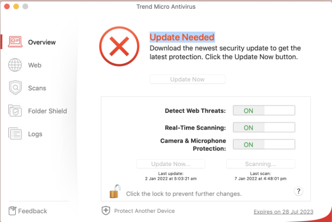Select the Web globe icon
Viewport: 332px width, 222px height.
15,65
